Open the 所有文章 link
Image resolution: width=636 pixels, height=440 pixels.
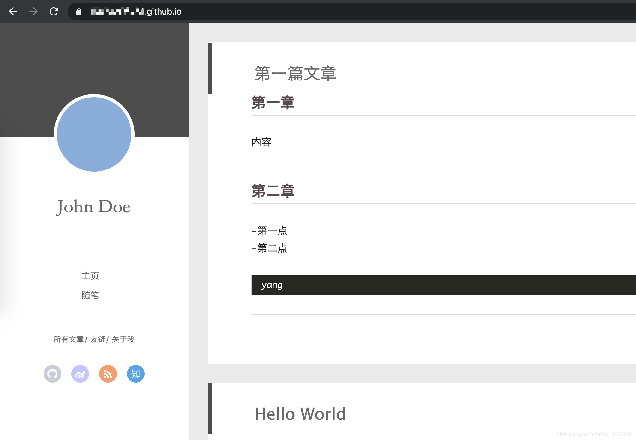coord(69,339)
